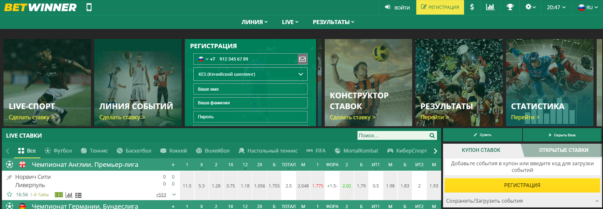Select the Волейбол tab
This screenshot has height=209, width=603.
point(212,151)
